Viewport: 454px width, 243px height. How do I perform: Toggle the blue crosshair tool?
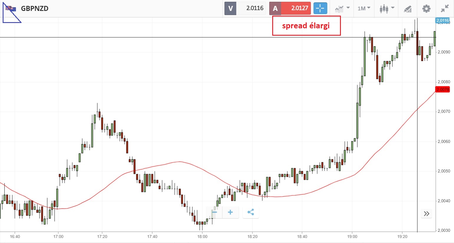320,9
